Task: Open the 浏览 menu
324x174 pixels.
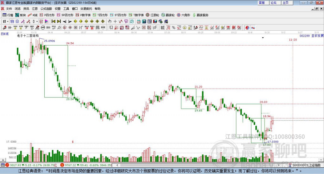Action: (x=18, y=9)
